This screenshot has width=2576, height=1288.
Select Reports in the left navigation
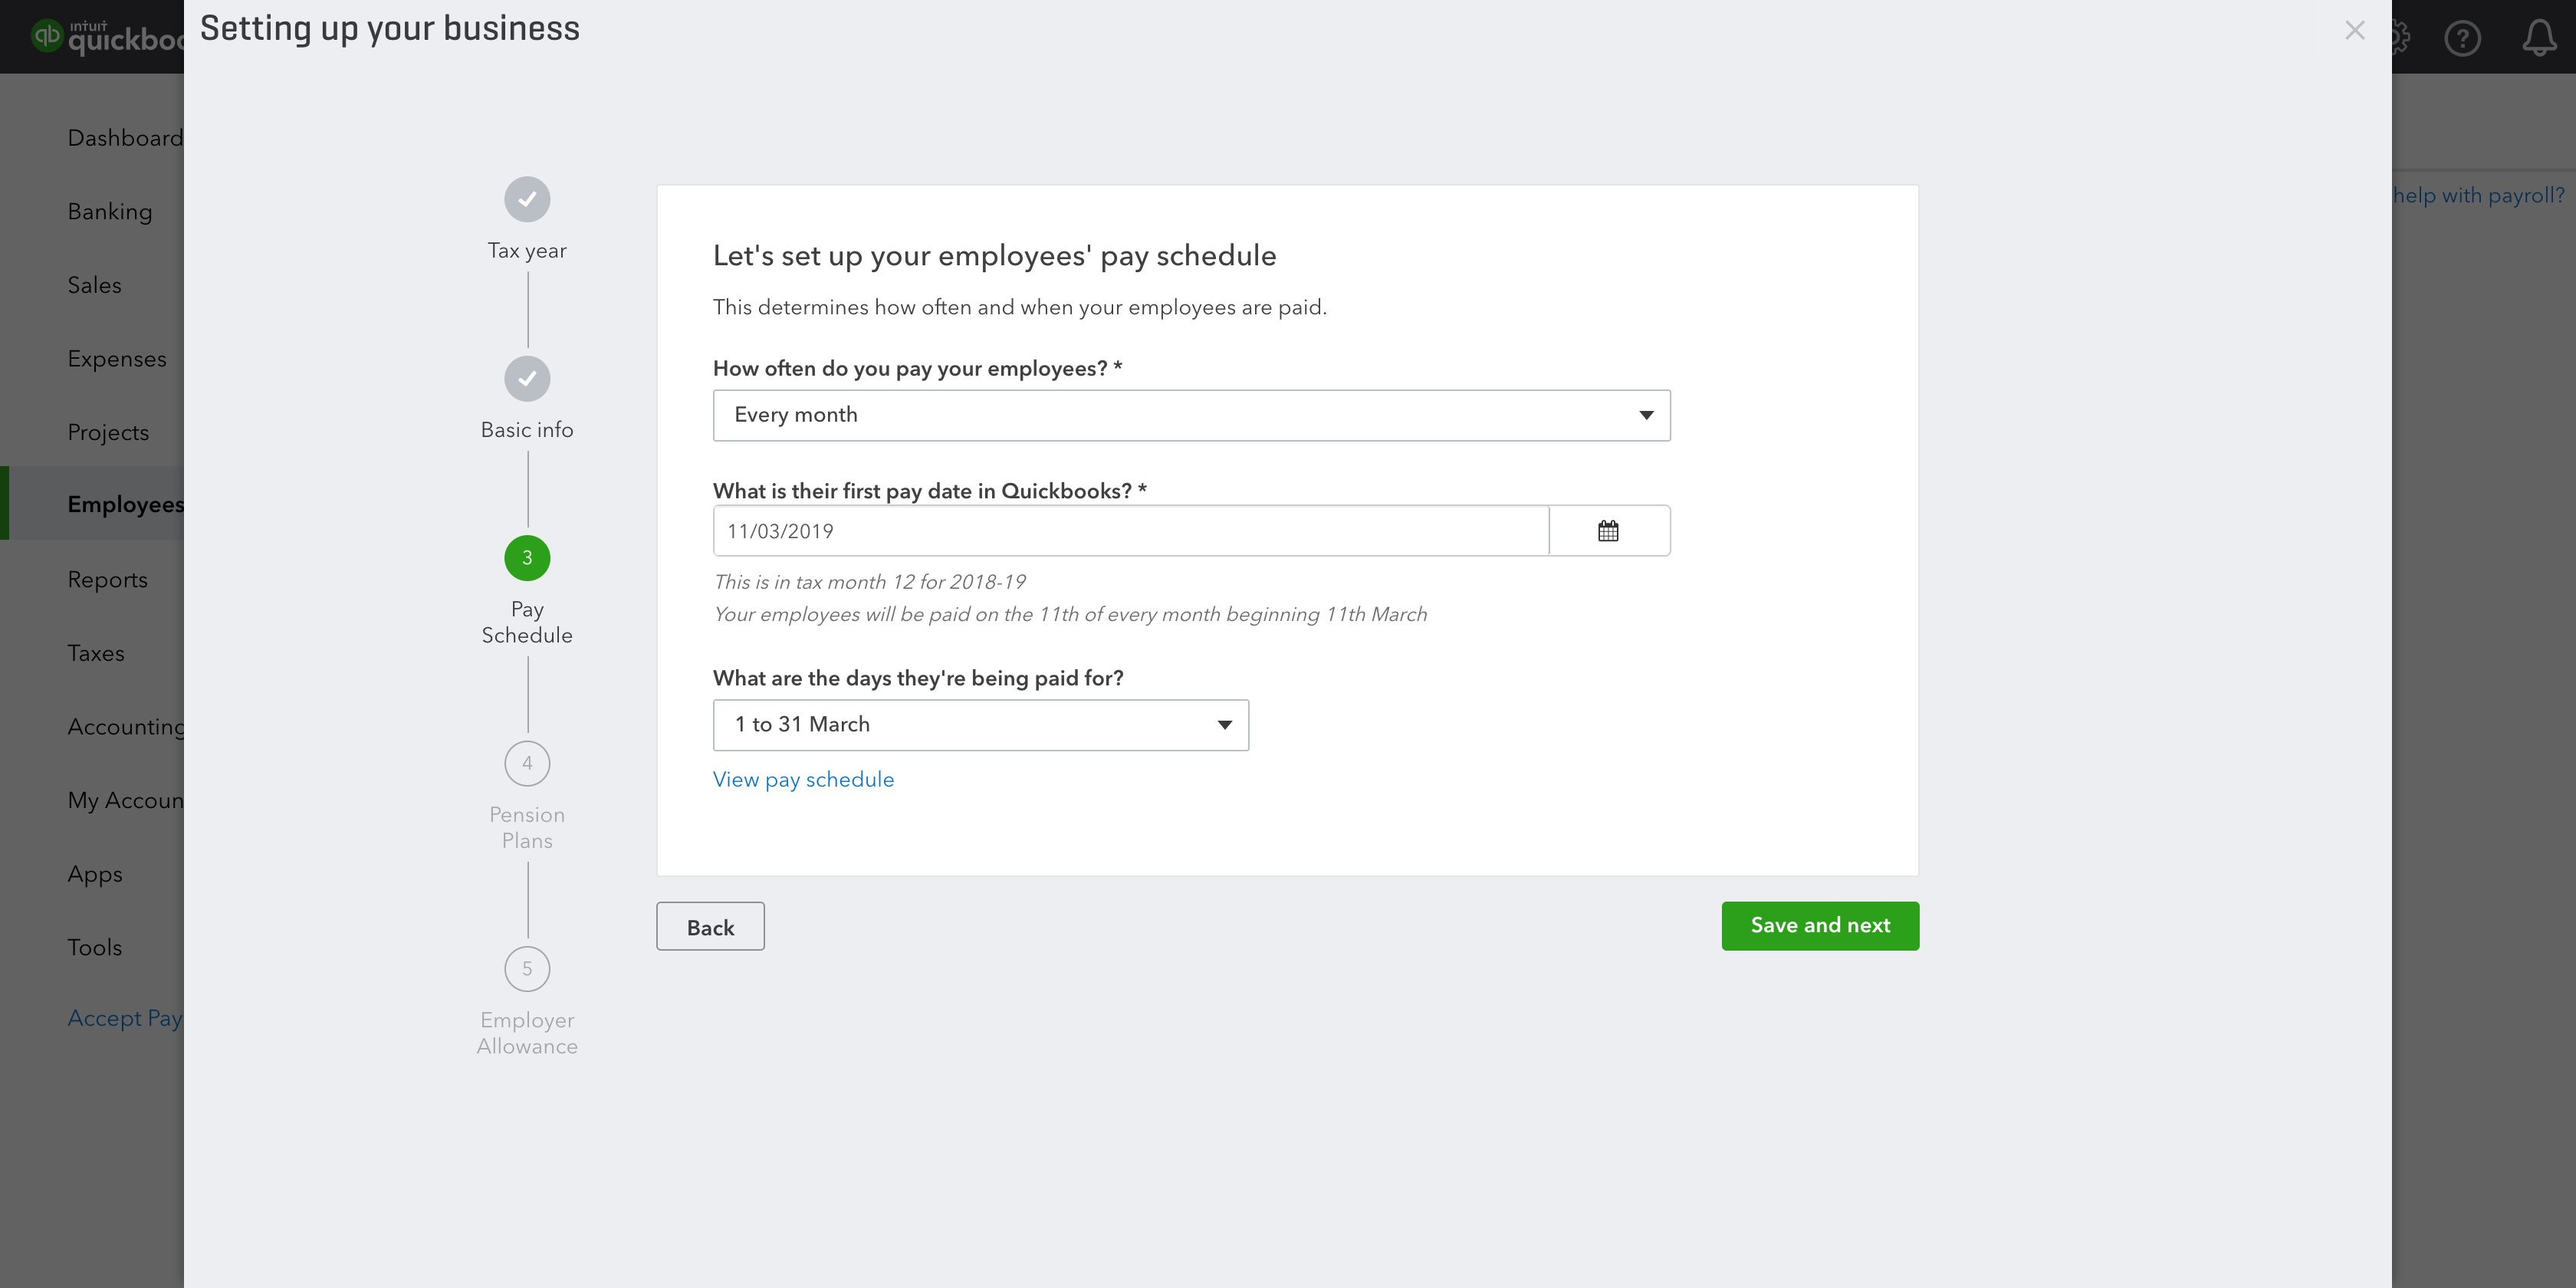tap(107, 580)
